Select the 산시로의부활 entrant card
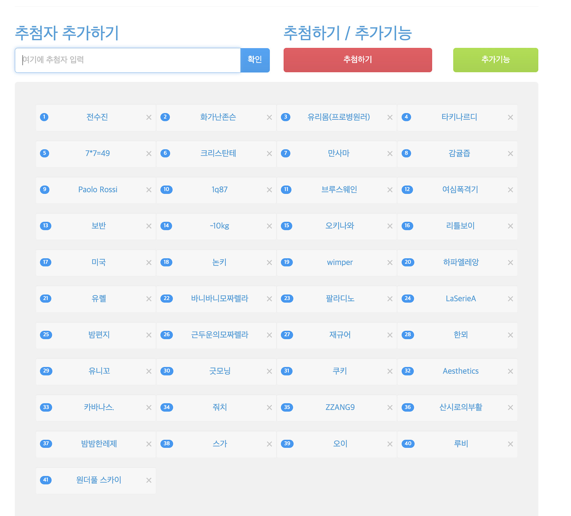Image resolution: width=571 pixels, height=516 pixels. [x=460, y=407]
